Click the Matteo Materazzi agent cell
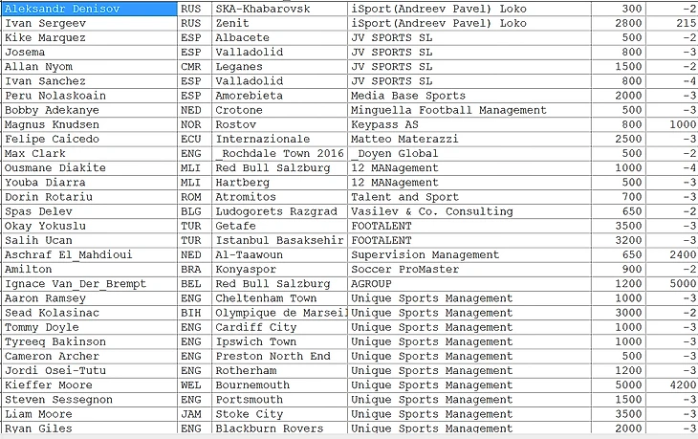Viewport: 698px width, 439px height. [469, 139]
